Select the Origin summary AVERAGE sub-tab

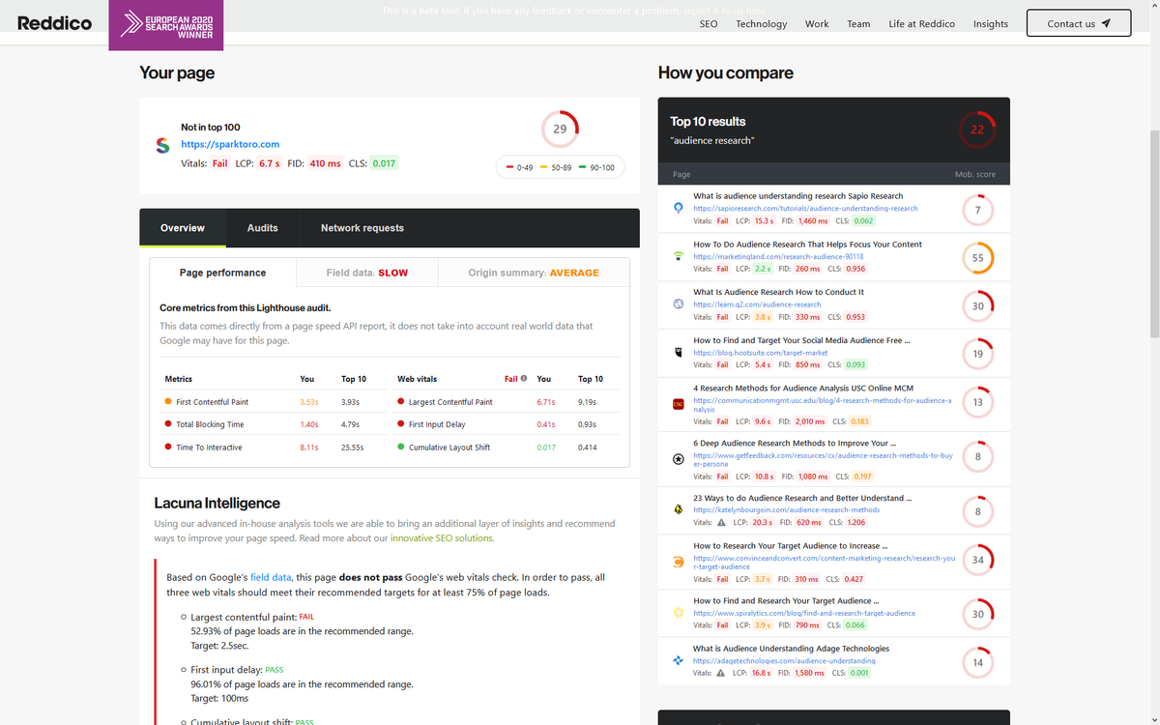pos(534,273)
